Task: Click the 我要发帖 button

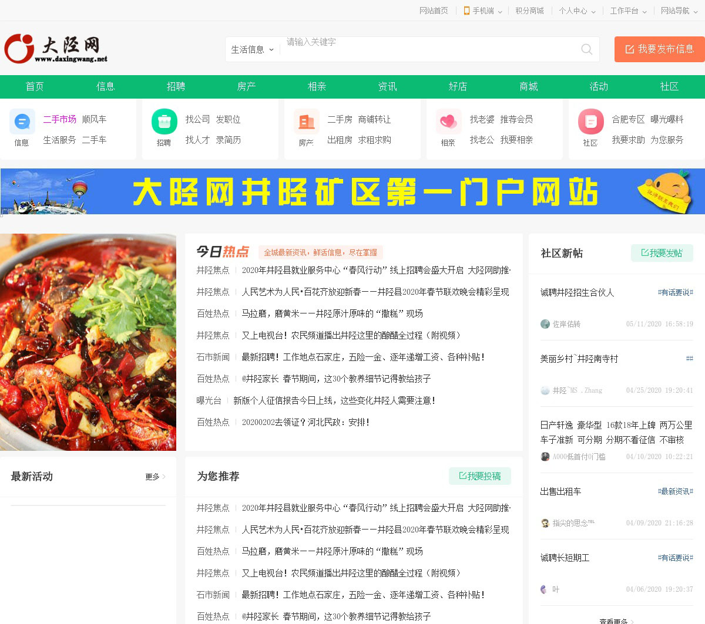Action: tap(662, 253)
